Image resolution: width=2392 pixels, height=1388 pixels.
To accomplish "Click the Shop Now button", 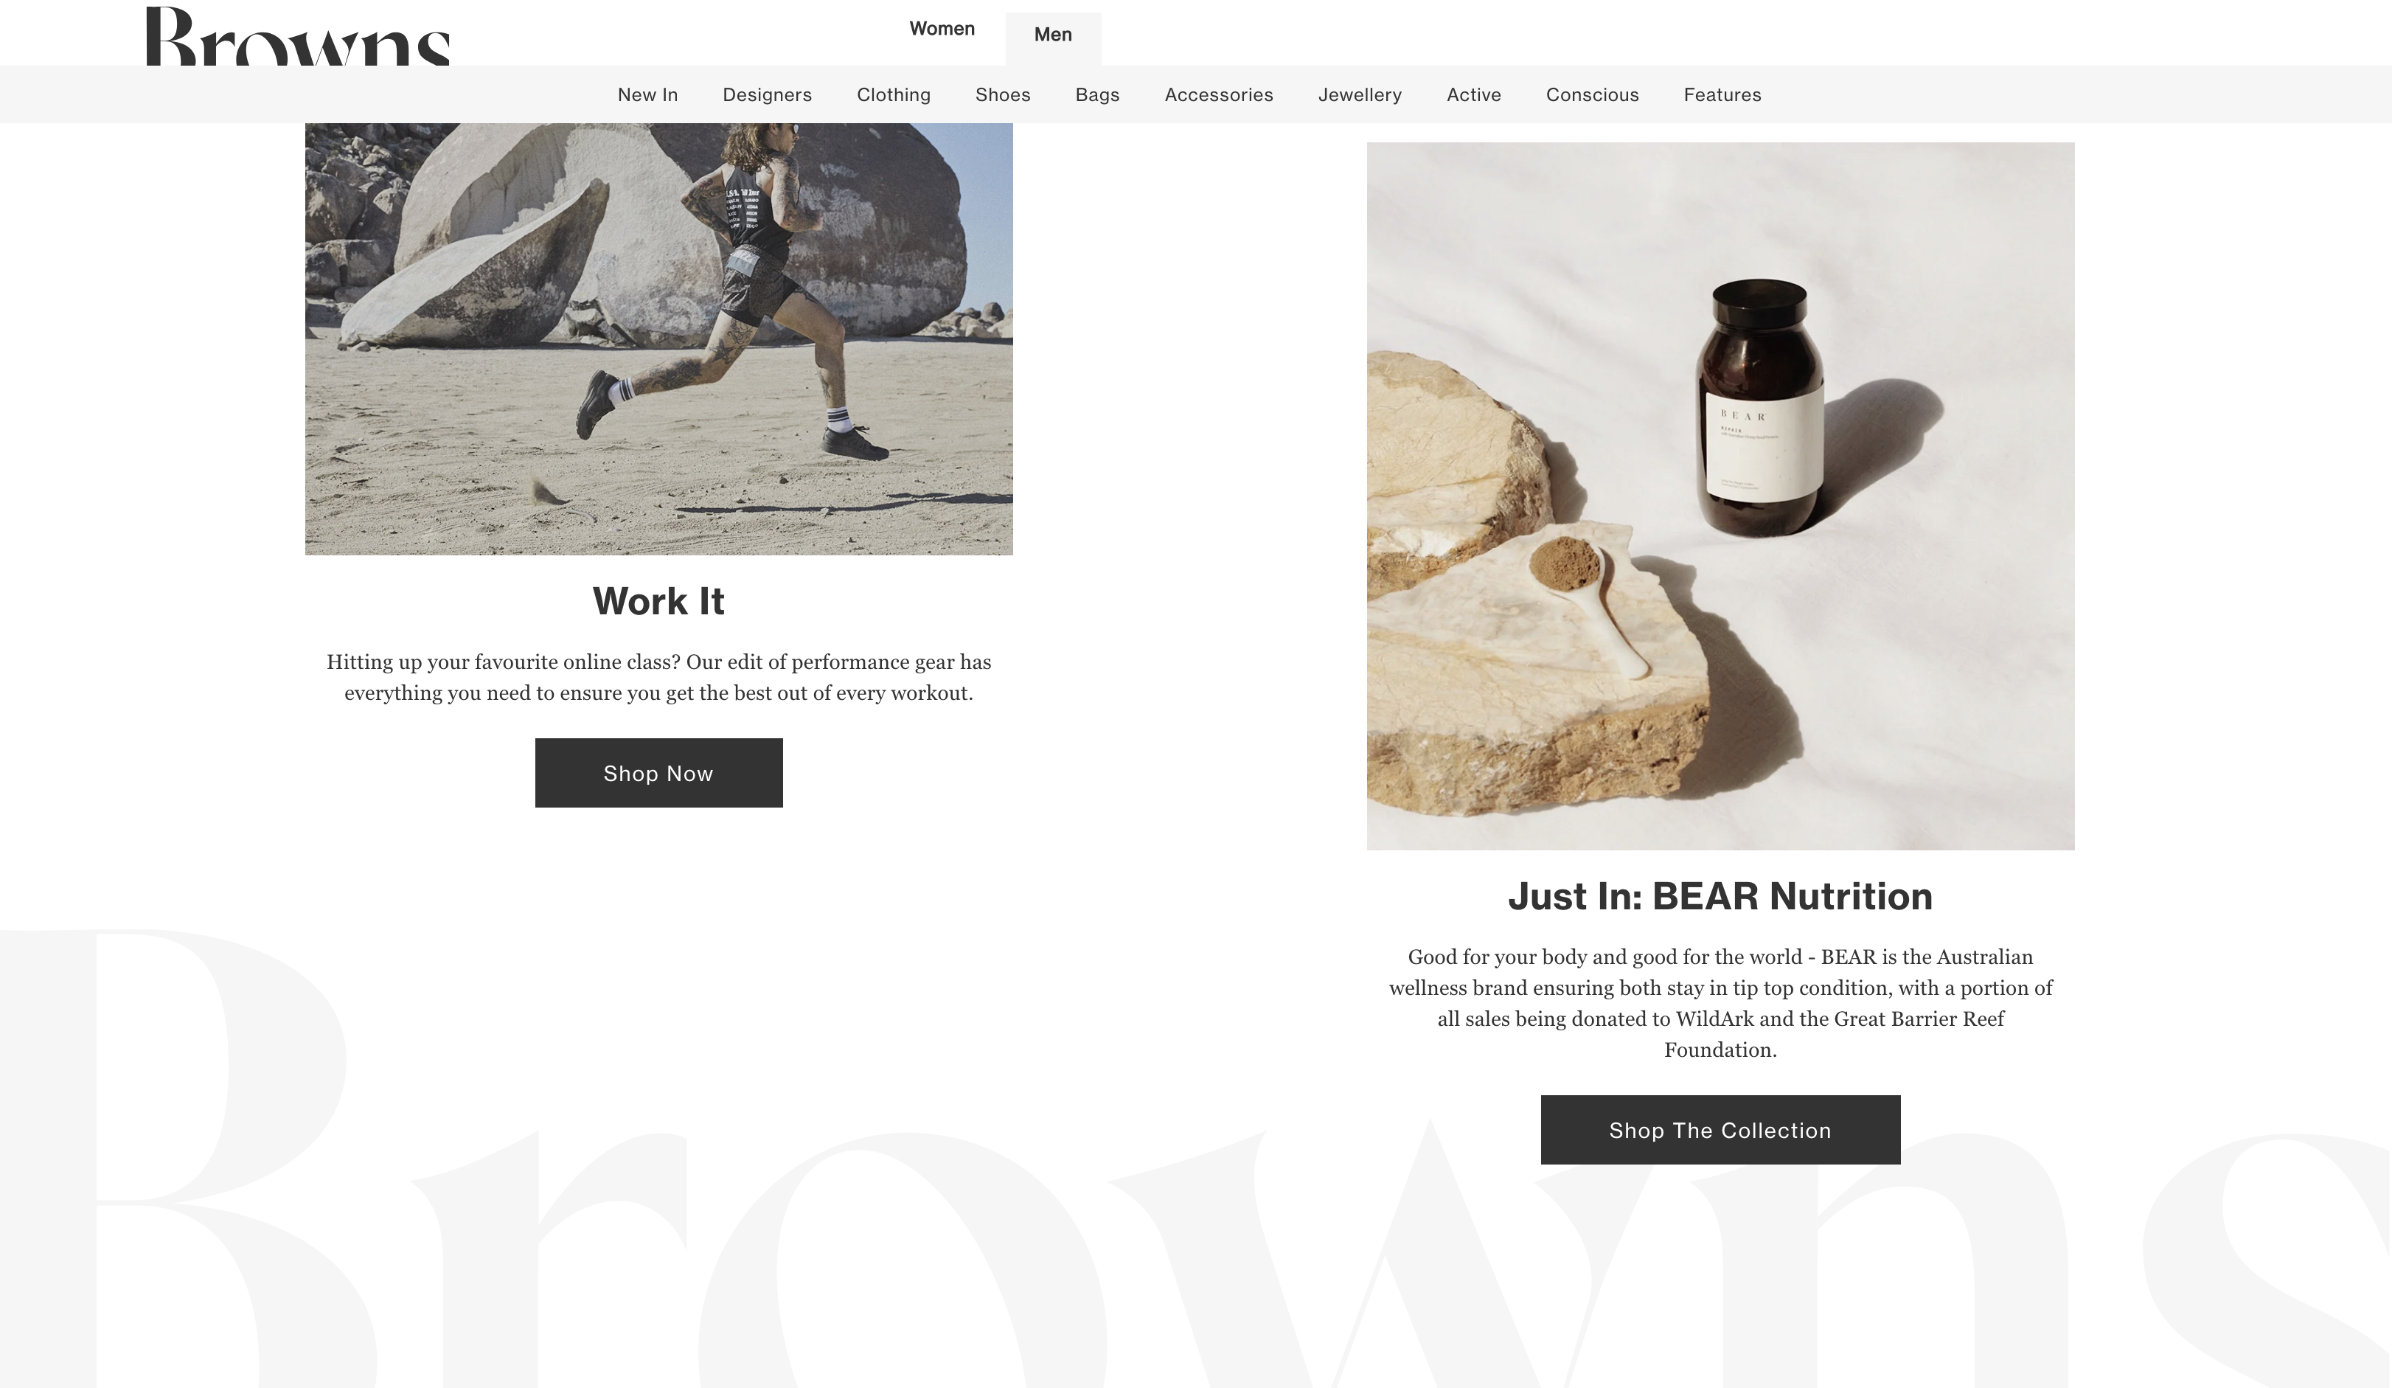I will pos(658,773).
